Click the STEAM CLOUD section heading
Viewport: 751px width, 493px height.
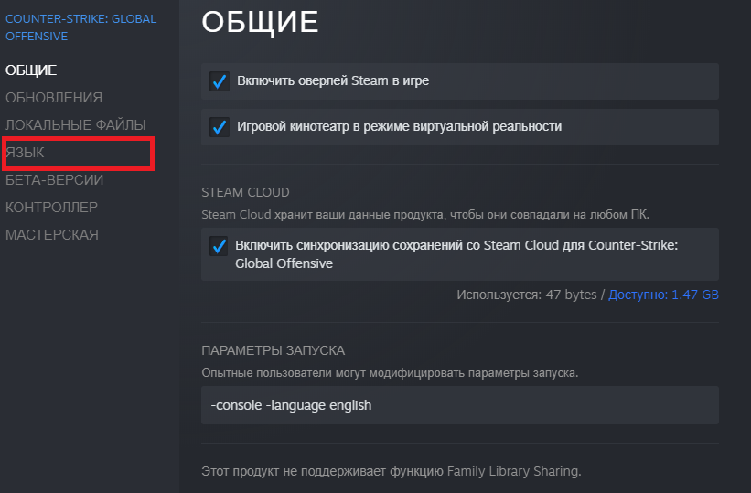(x=245, y=192)
